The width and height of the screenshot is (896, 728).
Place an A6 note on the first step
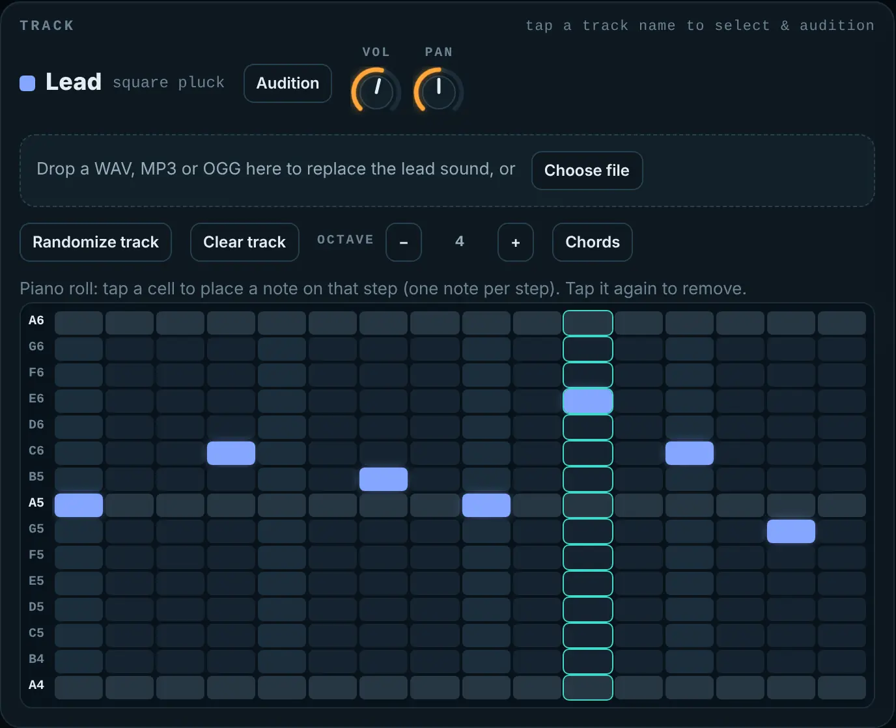coord(79,323)
